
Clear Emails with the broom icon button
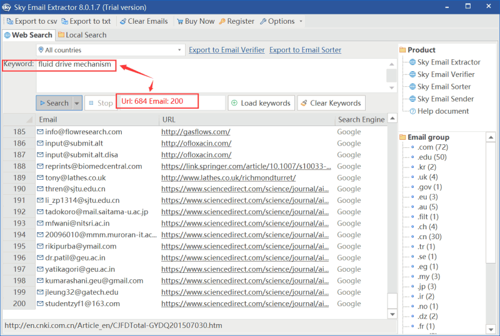[x=144, y=21]
